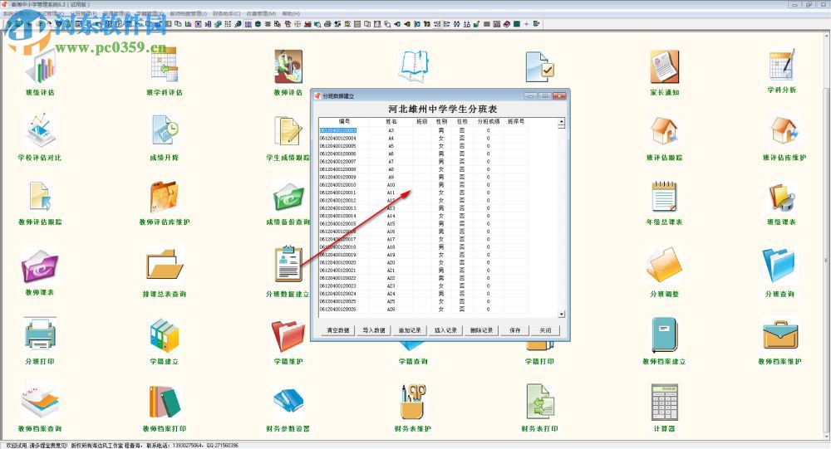Open the 收费管理(M) menu

click(x=261, y=14)
